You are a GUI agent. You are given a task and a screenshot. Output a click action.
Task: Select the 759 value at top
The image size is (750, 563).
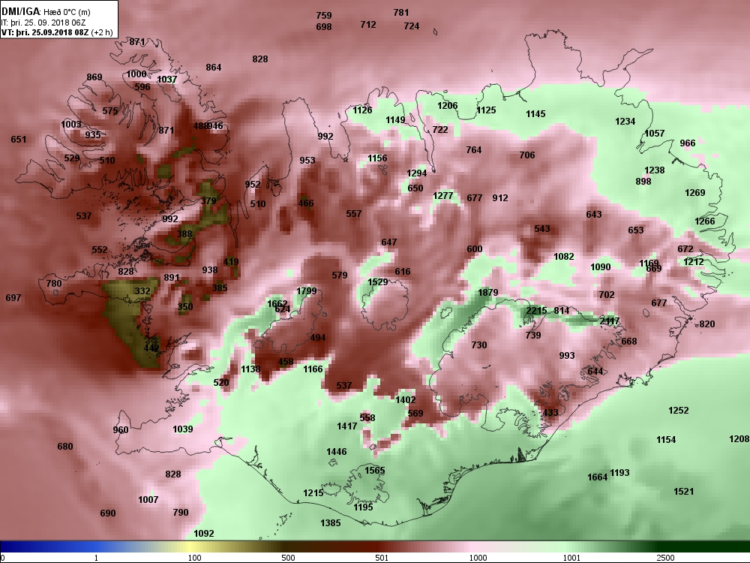coord(324,16)
